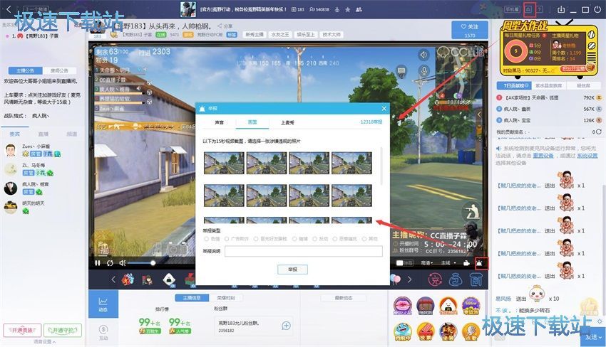Refresh the live stream video
606x347 pixels.
pyautogui.click(x=110, y=263)
